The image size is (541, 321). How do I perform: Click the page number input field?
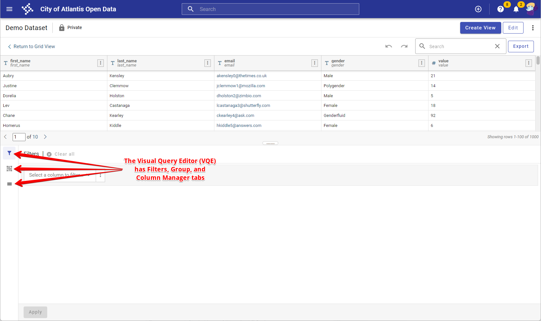(19, 137)
